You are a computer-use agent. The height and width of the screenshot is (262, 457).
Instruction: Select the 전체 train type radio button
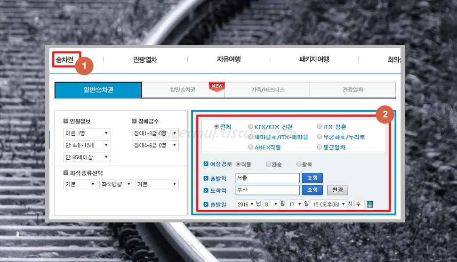pyautogui.click(x=216, y=126)
